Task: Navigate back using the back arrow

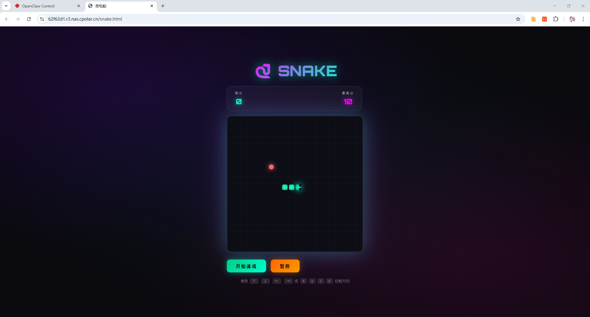Action: (7, 19)
